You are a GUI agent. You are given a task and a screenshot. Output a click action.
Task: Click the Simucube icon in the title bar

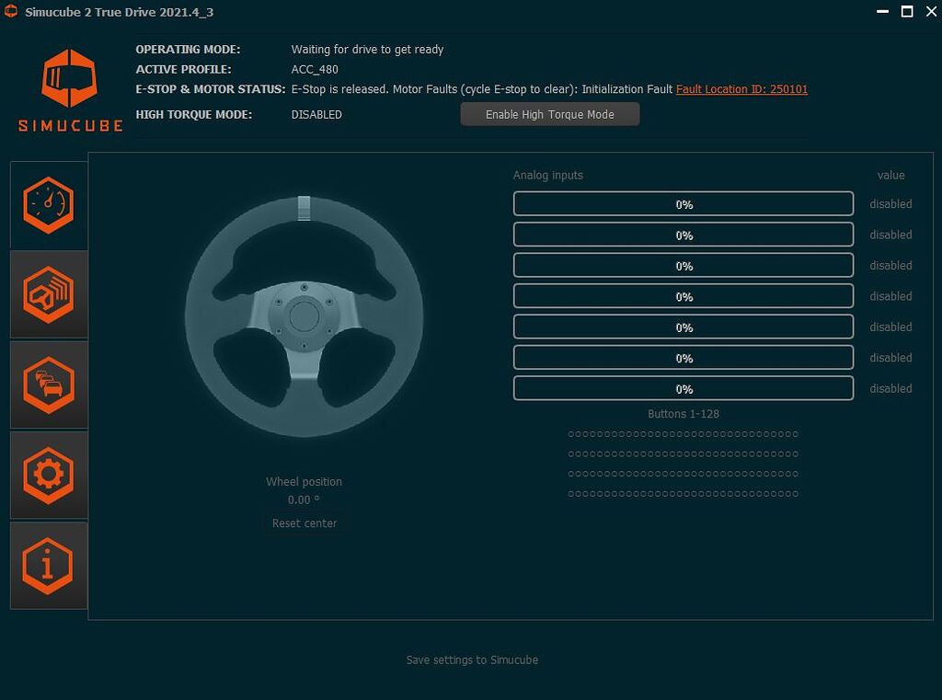coord(12,12)
